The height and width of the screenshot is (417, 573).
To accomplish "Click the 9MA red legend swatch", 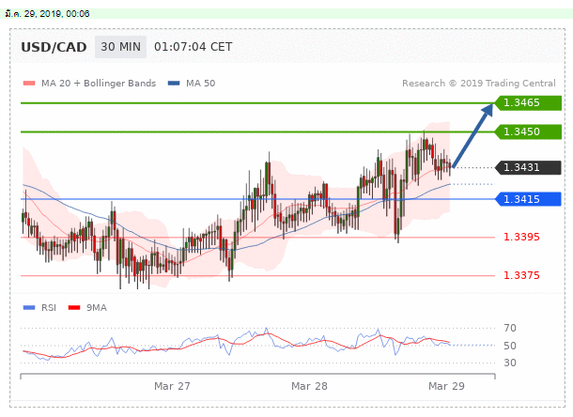I will pos(74,308).
